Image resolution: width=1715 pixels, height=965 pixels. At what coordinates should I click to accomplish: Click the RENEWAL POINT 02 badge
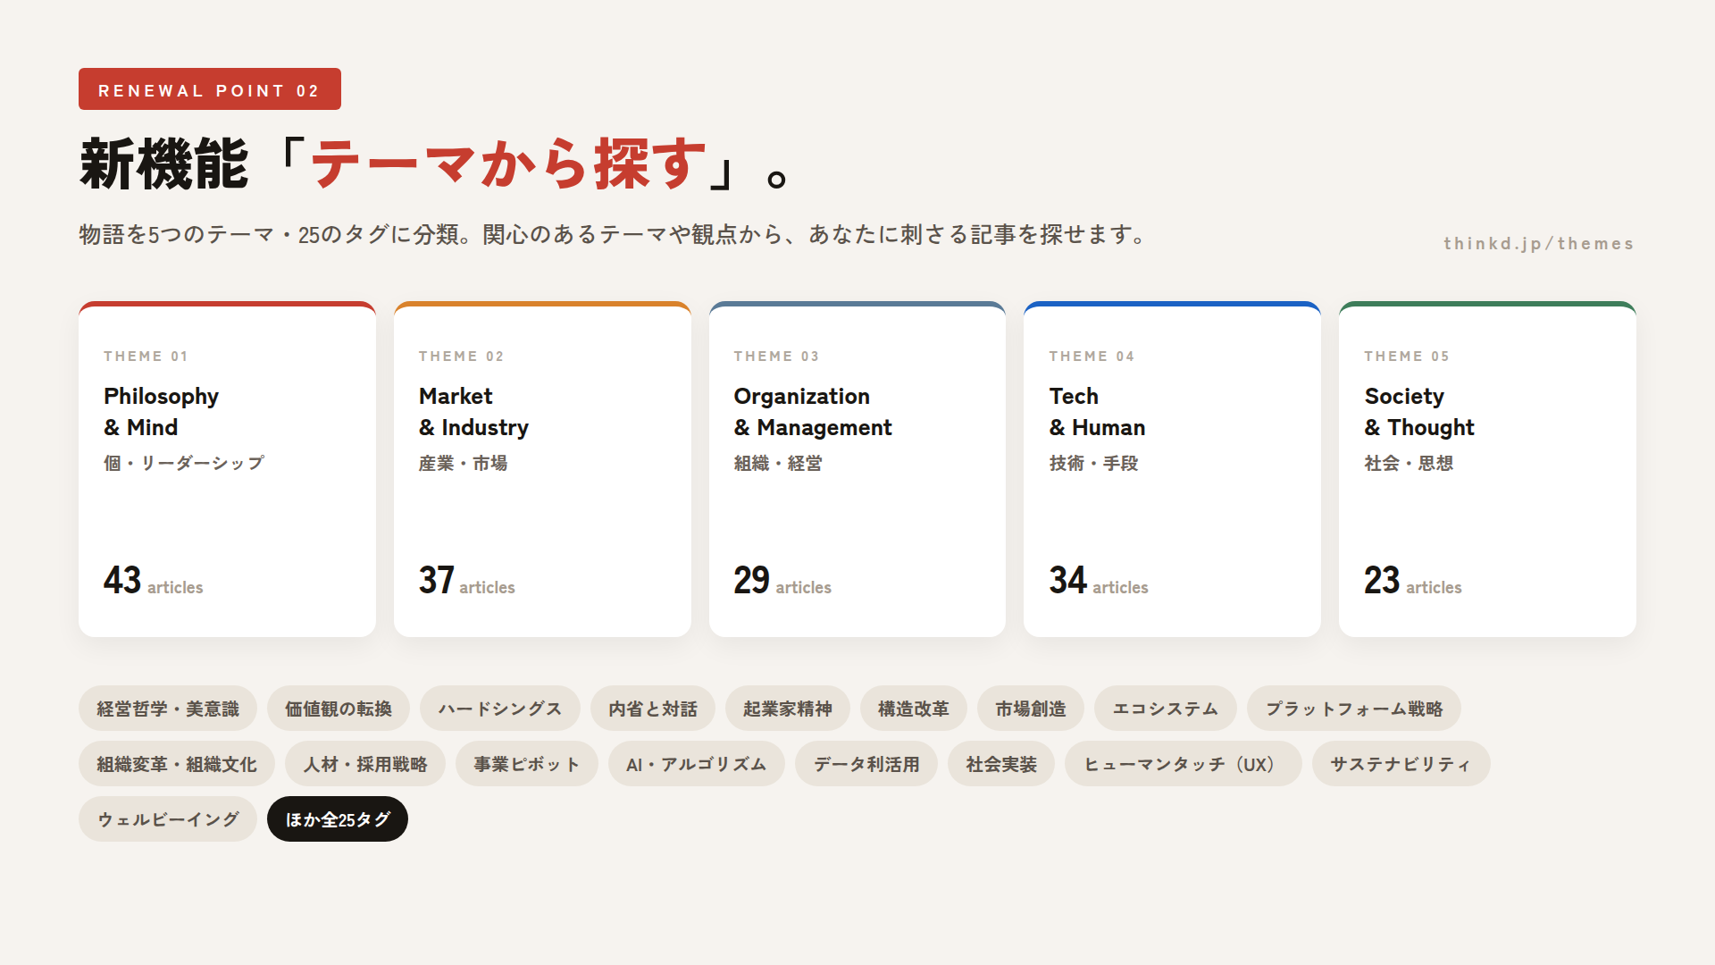(x=210, y=89)
